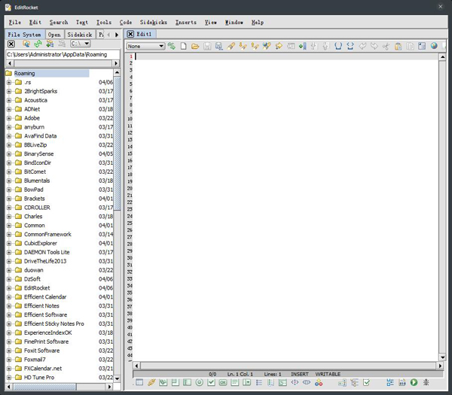
Task: Select the AvaFind Data folder
Action: pos(41,136)
